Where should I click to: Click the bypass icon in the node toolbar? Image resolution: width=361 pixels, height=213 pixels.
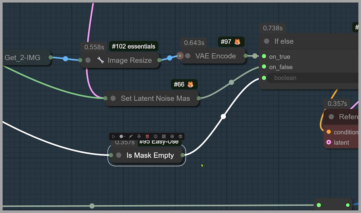(x=130, y=136)
